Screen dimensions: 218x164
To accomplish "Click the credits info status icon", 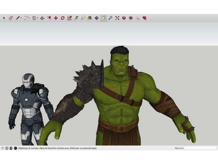I will tap(7, 148).
